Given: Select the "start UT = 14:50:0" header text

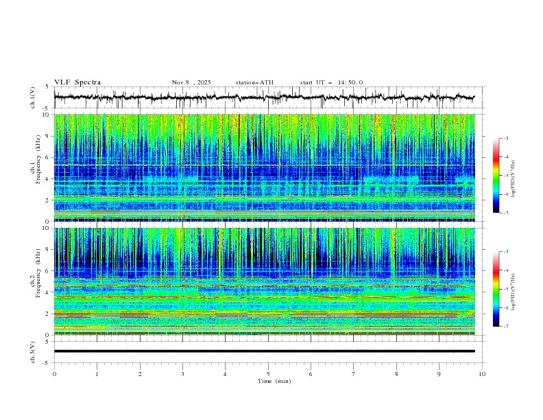Looking at the screenshot, I should coord(331,82).
